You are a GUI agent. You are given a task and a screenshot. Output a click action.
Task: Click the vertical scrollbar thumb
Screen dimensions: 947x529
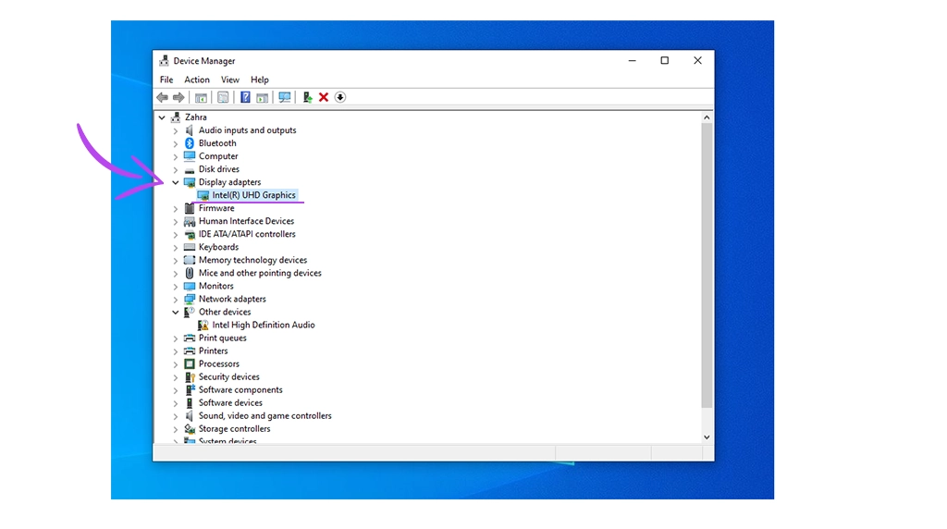tap(707, 265)
